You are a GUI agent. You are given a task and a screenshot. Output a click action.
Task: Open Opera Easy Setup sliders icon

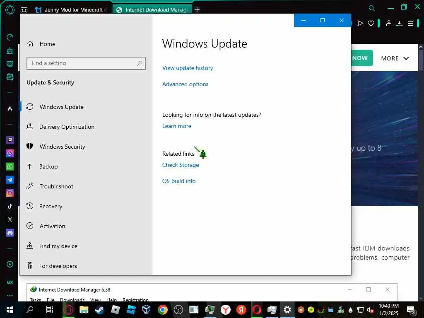point(410,24)
